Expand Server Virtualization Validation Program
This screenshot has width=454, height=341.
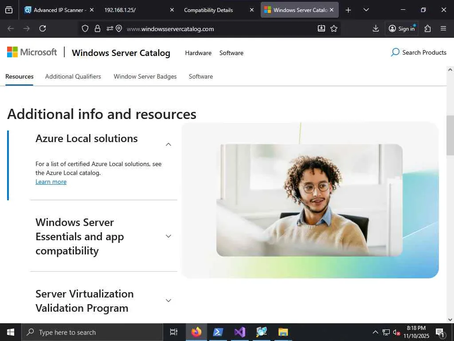pyautogui.click(x=168, y=301)
